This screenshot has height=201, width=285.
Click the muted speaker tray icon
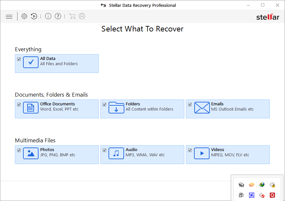click(x=262, y=195)
